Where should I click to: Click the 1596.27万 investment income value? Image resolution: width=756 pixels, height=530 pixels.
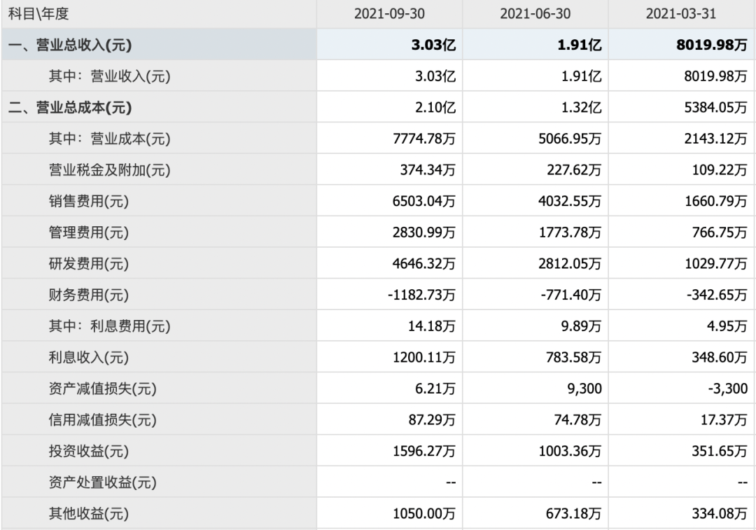(423, 451)
